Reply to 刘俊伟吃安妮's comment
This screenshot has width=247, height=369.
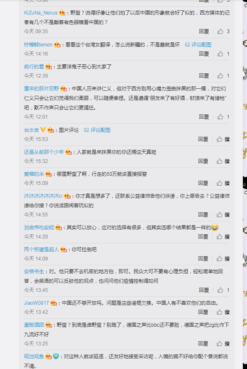pyautogui.click(x=203, y=237)
